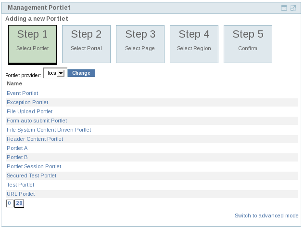Choose Header Content Portlet
Screen dimensions: 304x229
[x=35, y=139]
